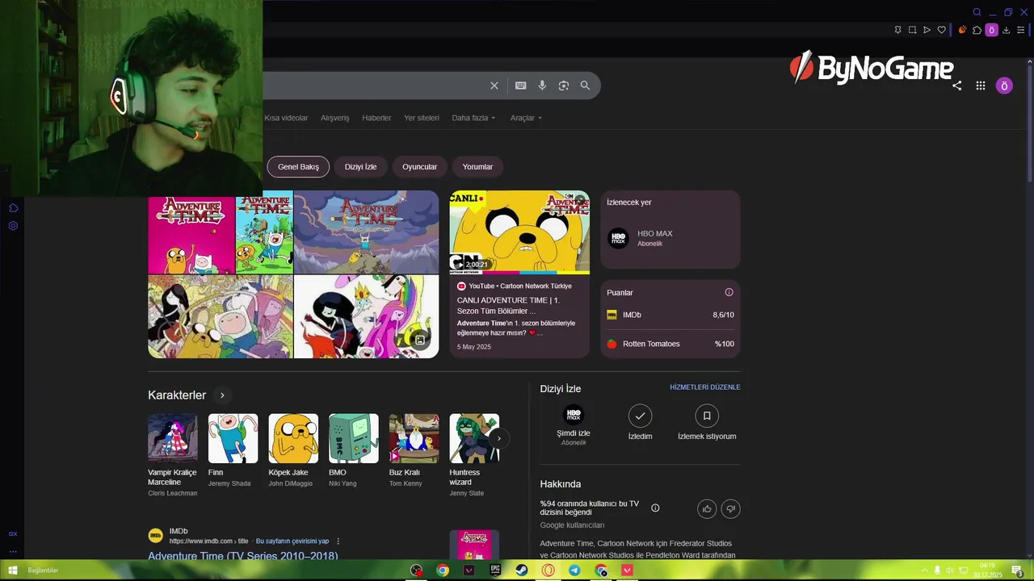Select the Yorumlar chip
The image size is (1034, 581).
pos(477,167)
